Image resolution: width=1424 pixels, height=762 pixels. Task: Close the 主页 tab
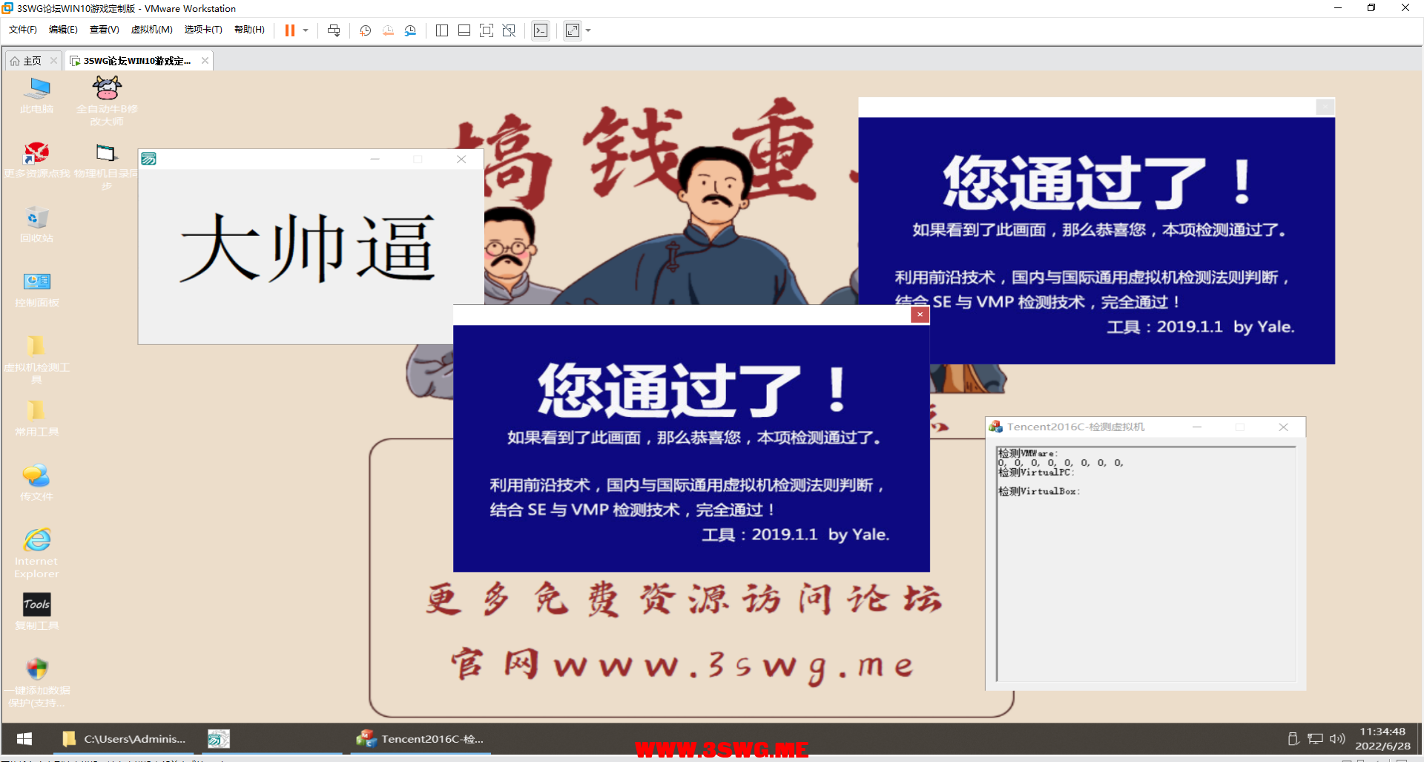[x=53, y=61]
